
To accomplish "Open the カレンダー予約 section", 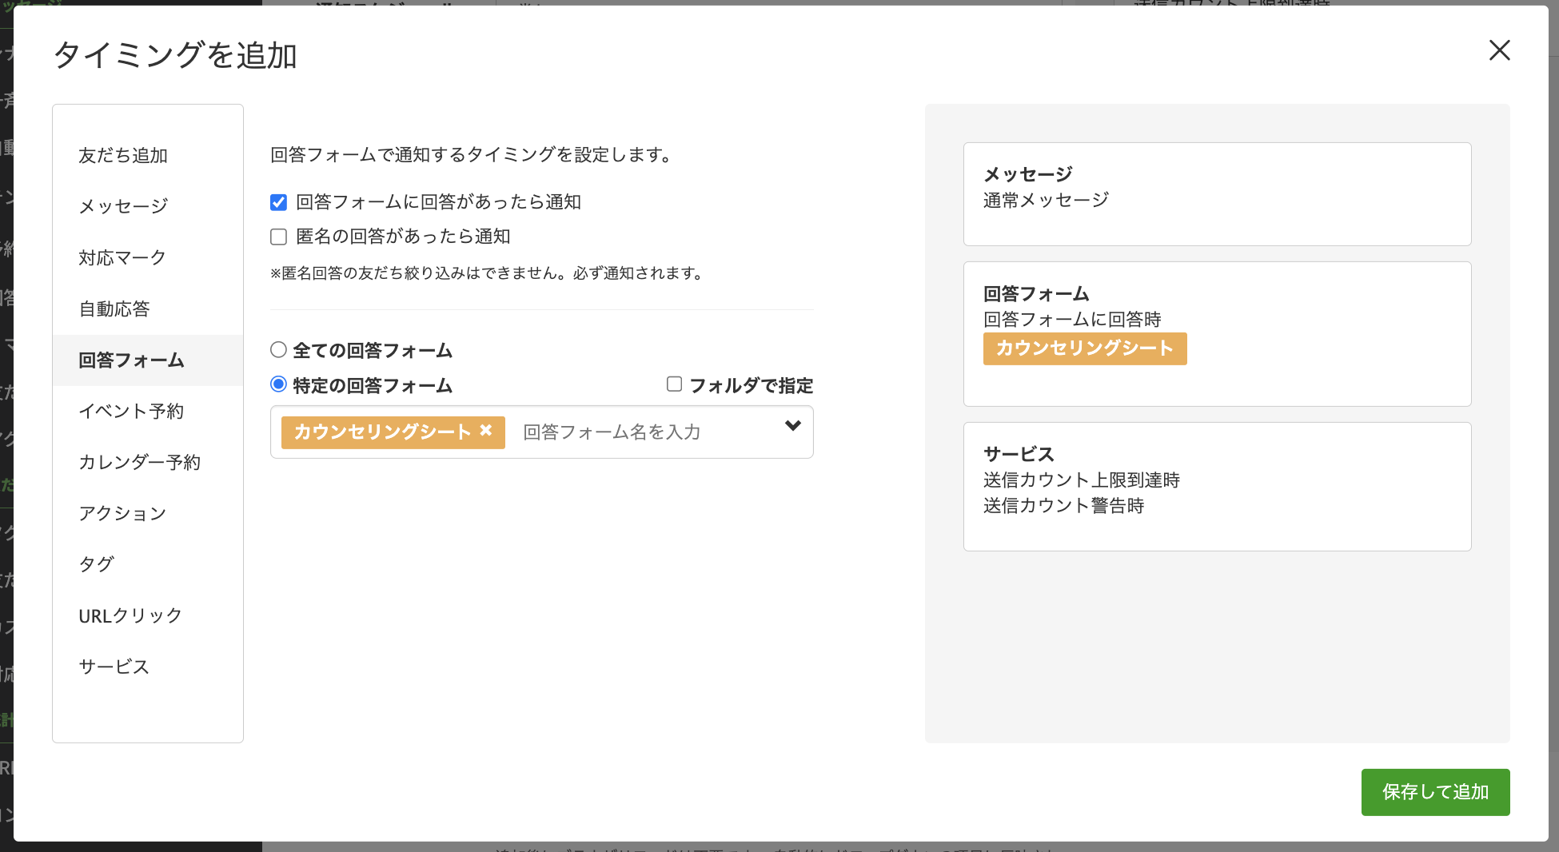I will click(x=139, y=462).
